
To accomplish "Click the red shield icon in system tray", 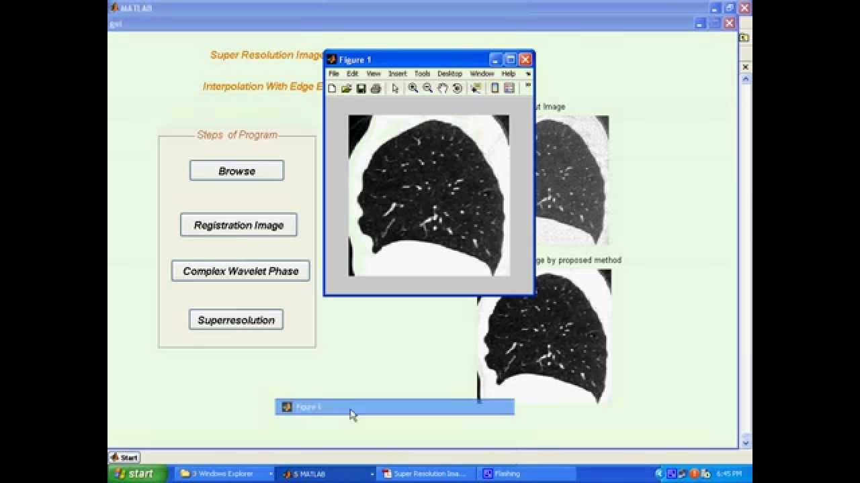I will pos(694,474).
